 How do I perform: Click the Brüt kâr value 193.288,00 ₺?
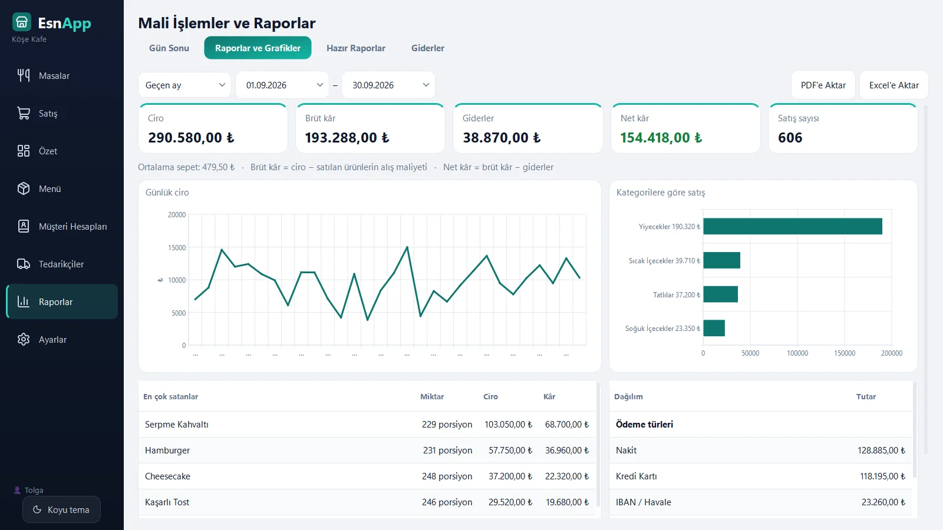click(x=347, y=137)
